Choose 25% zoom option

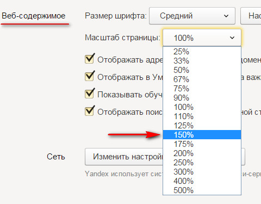(x=202, y=52)
